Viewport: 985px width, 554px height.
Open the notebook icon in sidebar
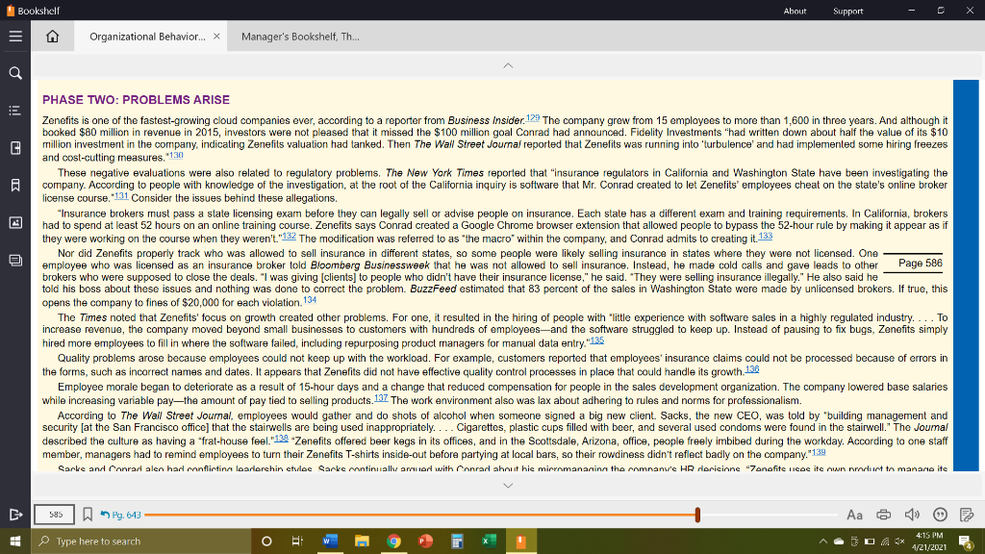click(15, 148)
